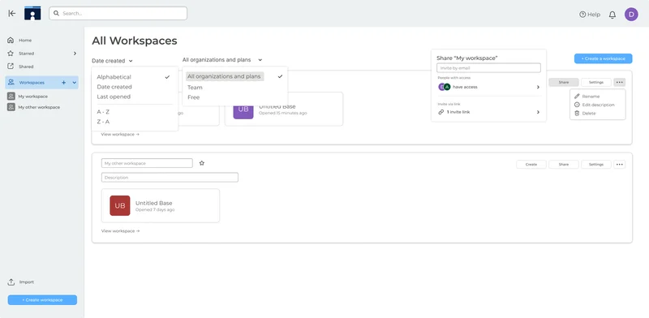The width and height of the screenshot is (649, 318).
Task: Click Share button for My other workspace
Action: tap(563, 165)
